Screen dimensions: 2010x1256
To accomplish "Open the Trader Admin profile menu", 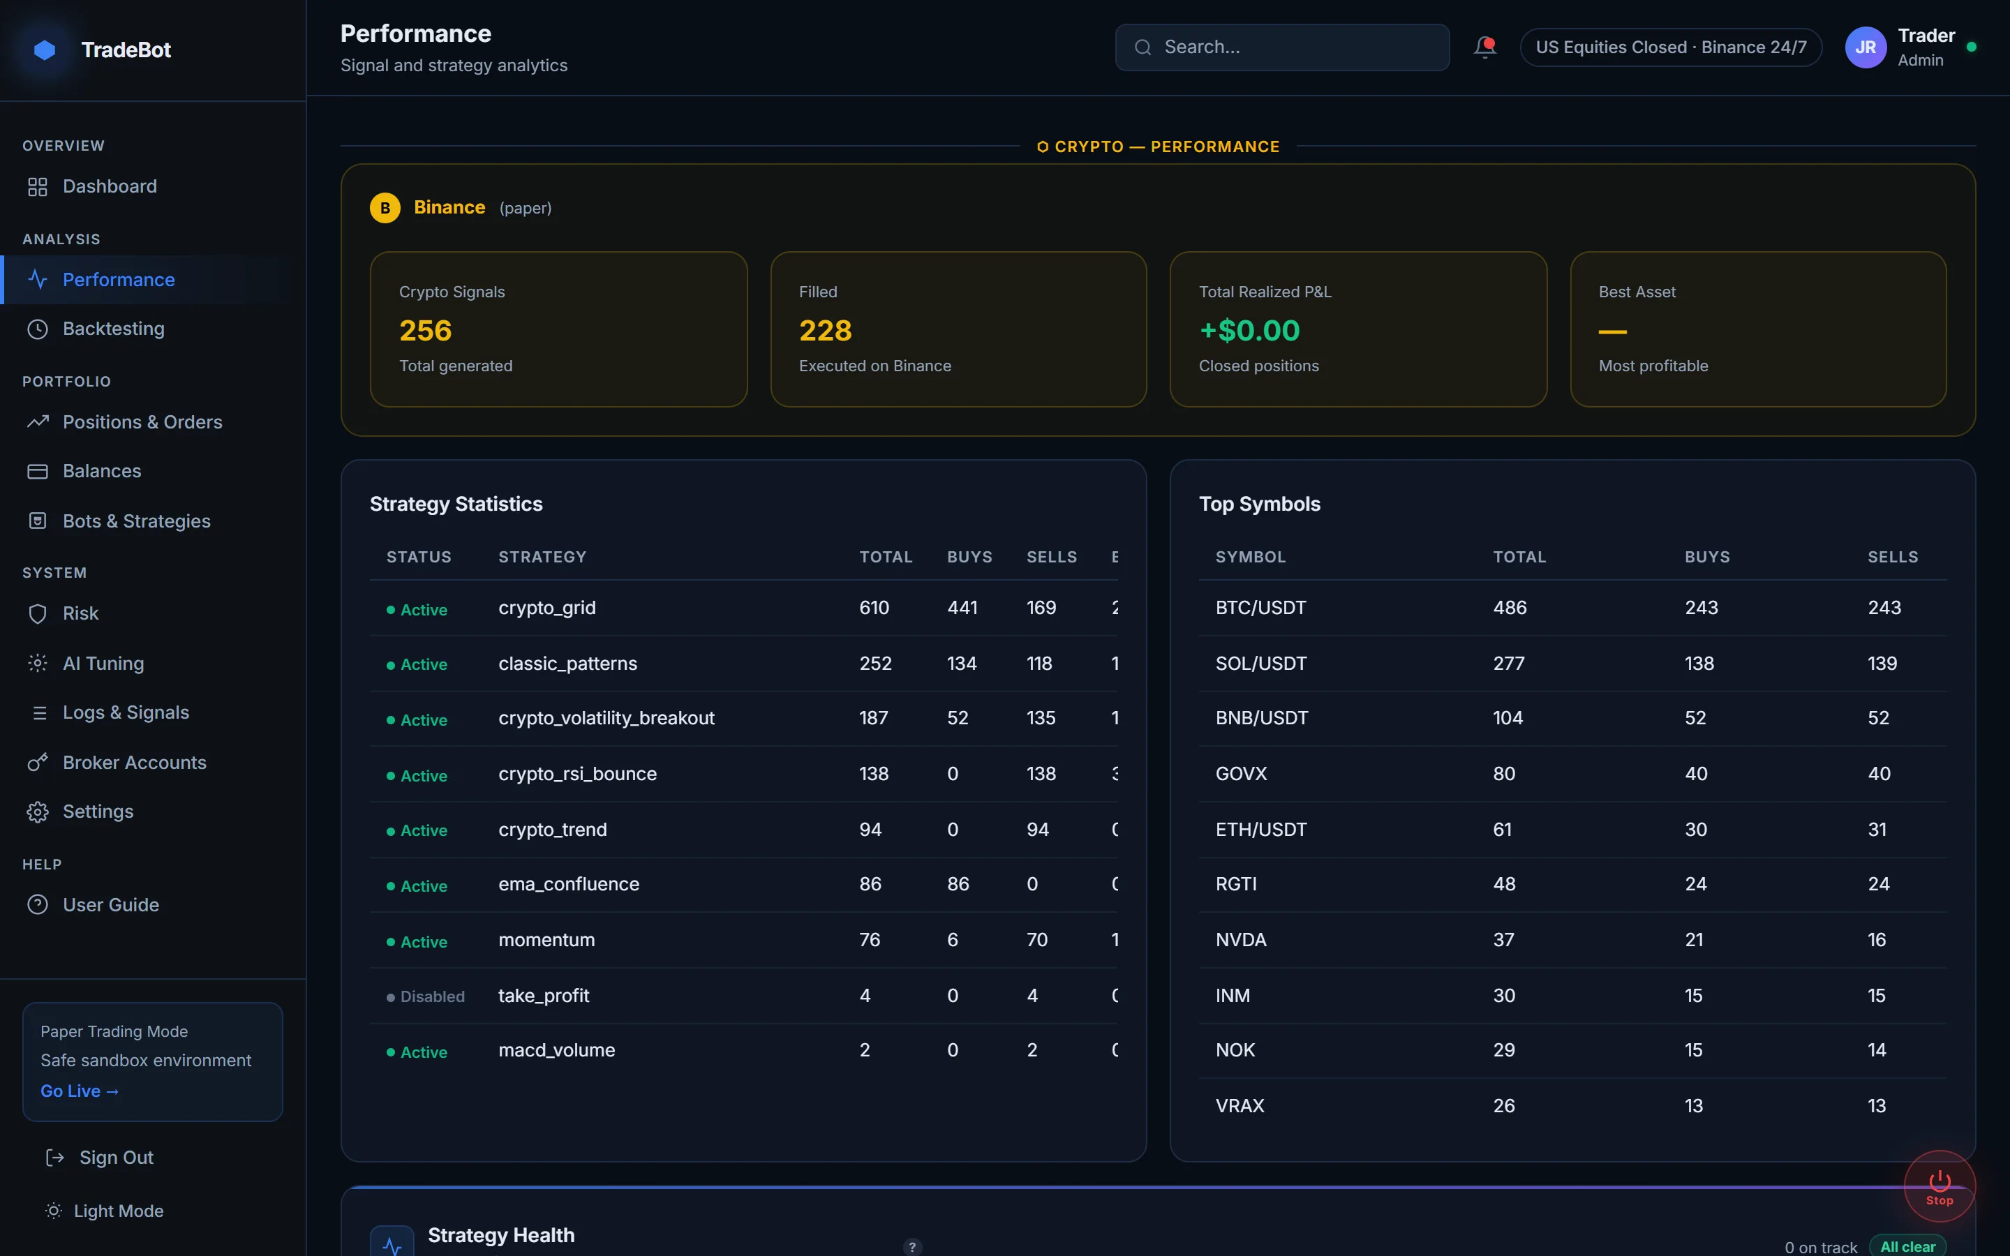I will click(x=1910, y=47).
